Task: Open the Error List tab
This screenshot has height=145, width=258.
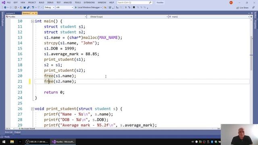Action: coord(8,132)
